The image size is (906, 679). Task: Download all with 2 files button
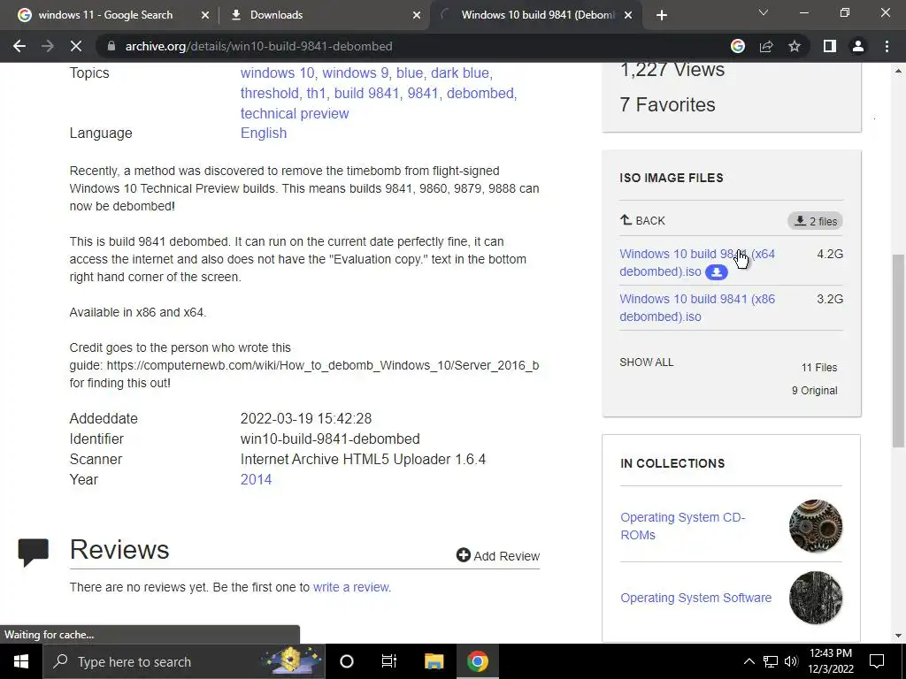pos(815,221)
